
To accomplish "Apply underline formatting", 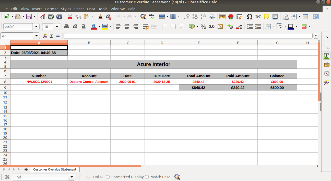I will click(84, 27).
